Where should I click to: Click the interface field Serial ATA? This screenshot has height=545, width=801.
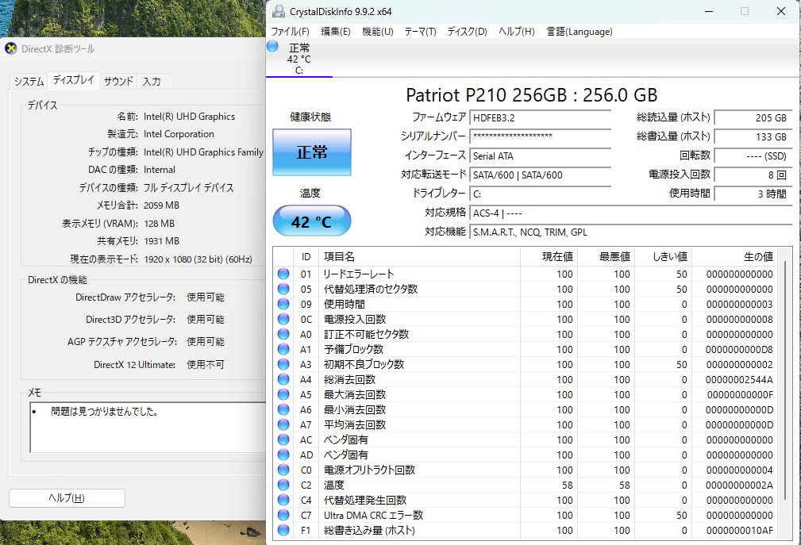point(540,155)
